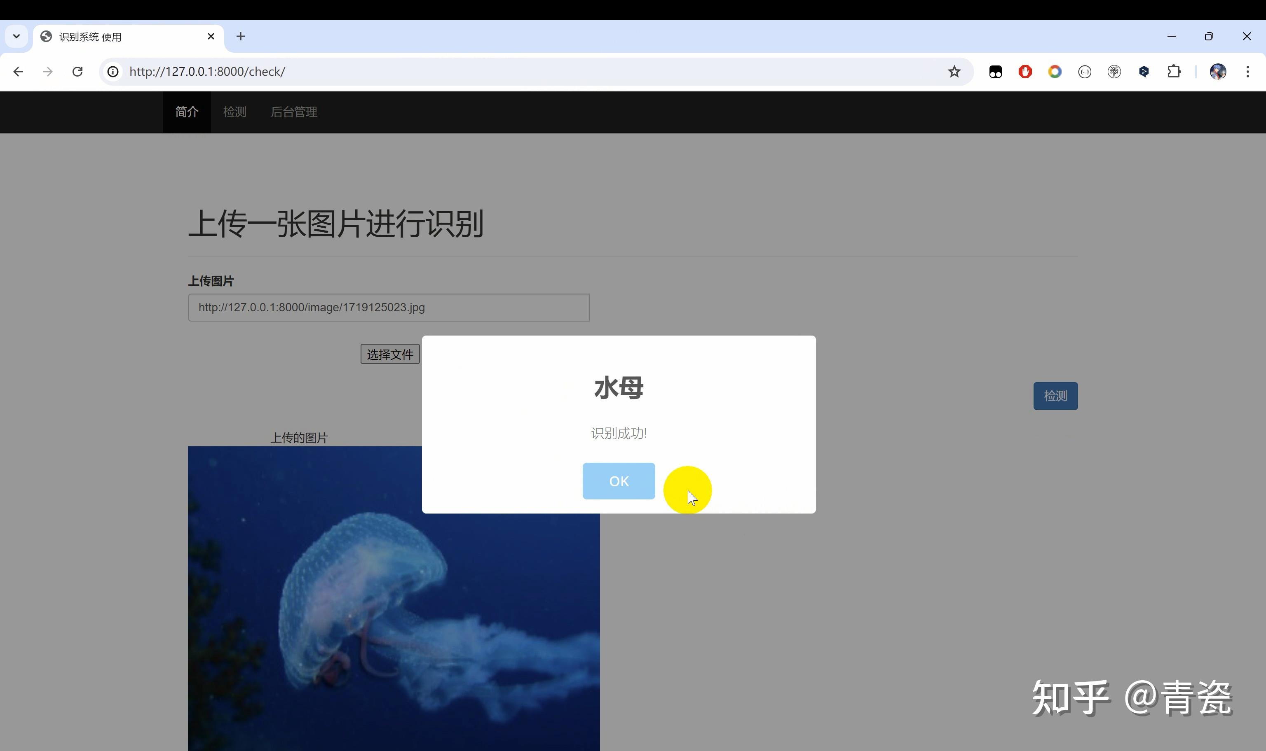Reload the current page
This screenshot has height=751, width=1266.
(x=77, y=71)
